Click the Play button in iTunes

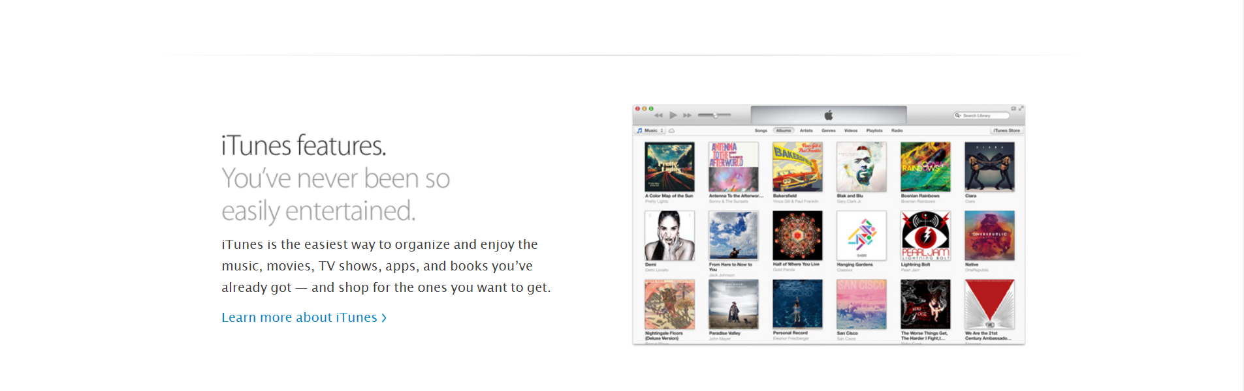point(673,115)
